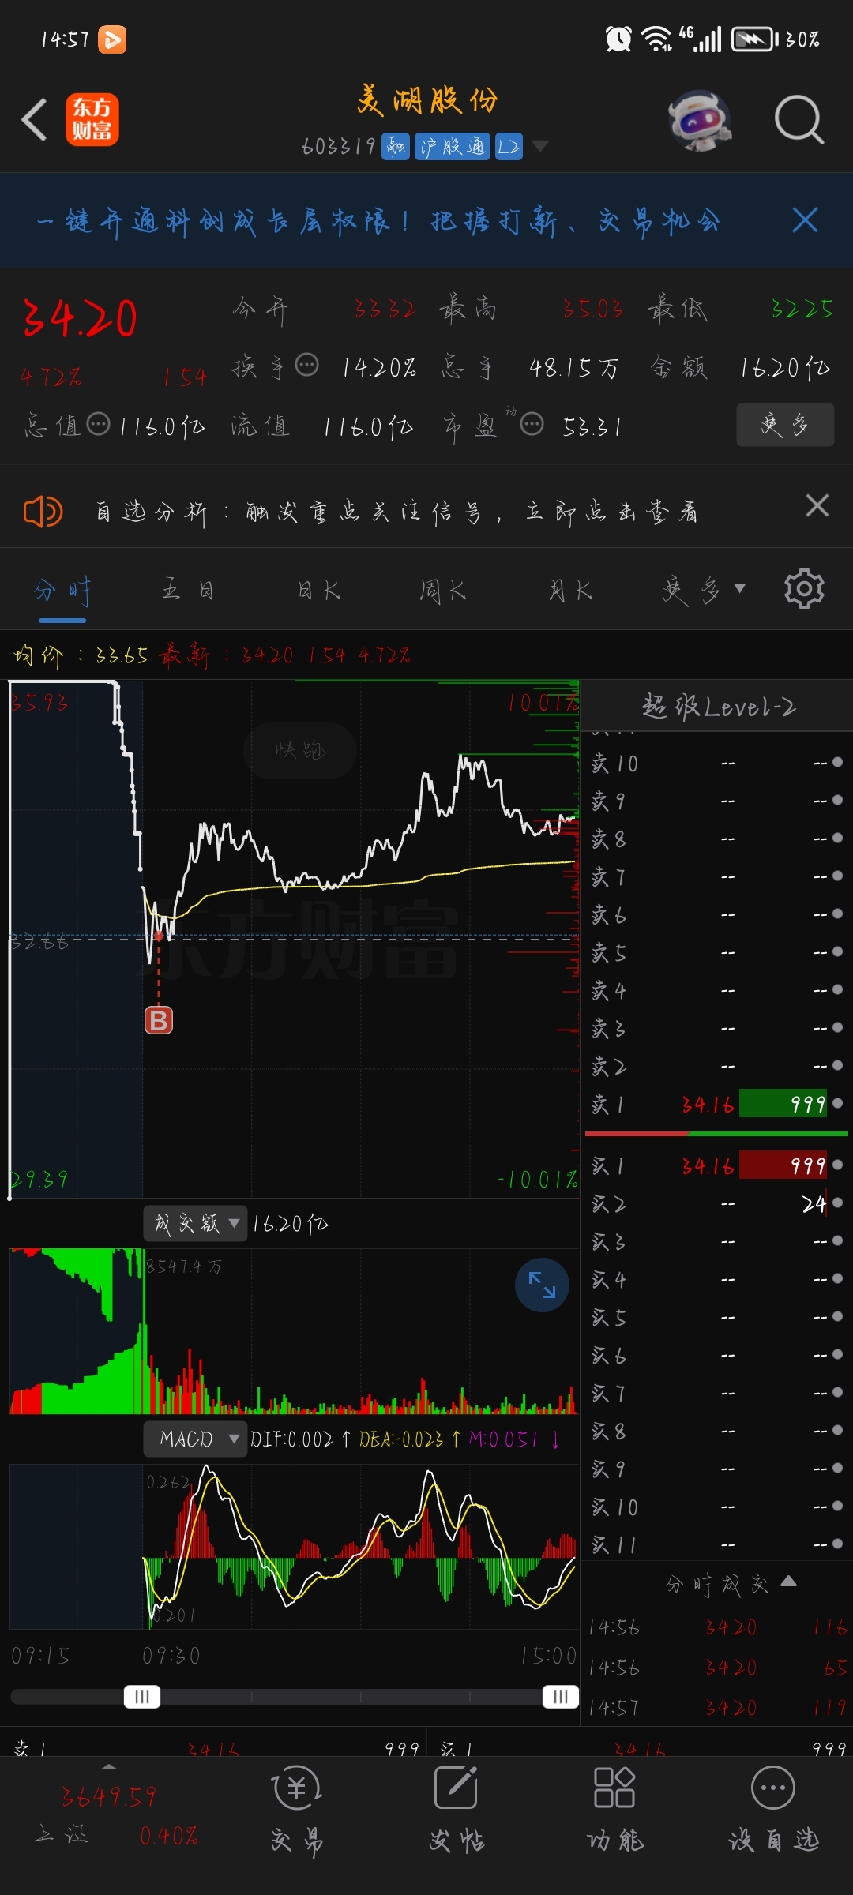
Task: Open chart settings gear
Action: [804, 588]
